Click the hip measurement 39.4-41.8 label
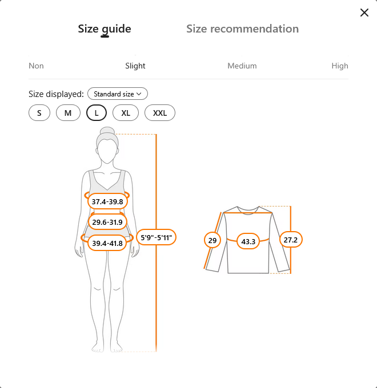 [x=107, y=243]
